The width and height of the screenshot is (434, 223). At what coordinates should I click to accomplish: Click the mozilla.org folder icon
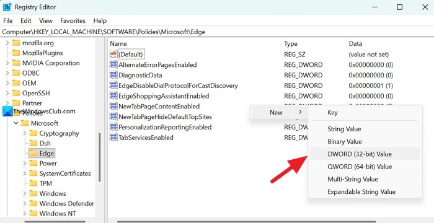click(x=16, y=43)
